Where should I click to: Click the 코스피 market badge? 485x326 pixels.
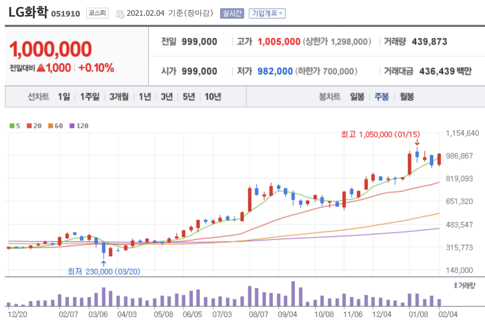pyautogui.click(x=97, y=13)
